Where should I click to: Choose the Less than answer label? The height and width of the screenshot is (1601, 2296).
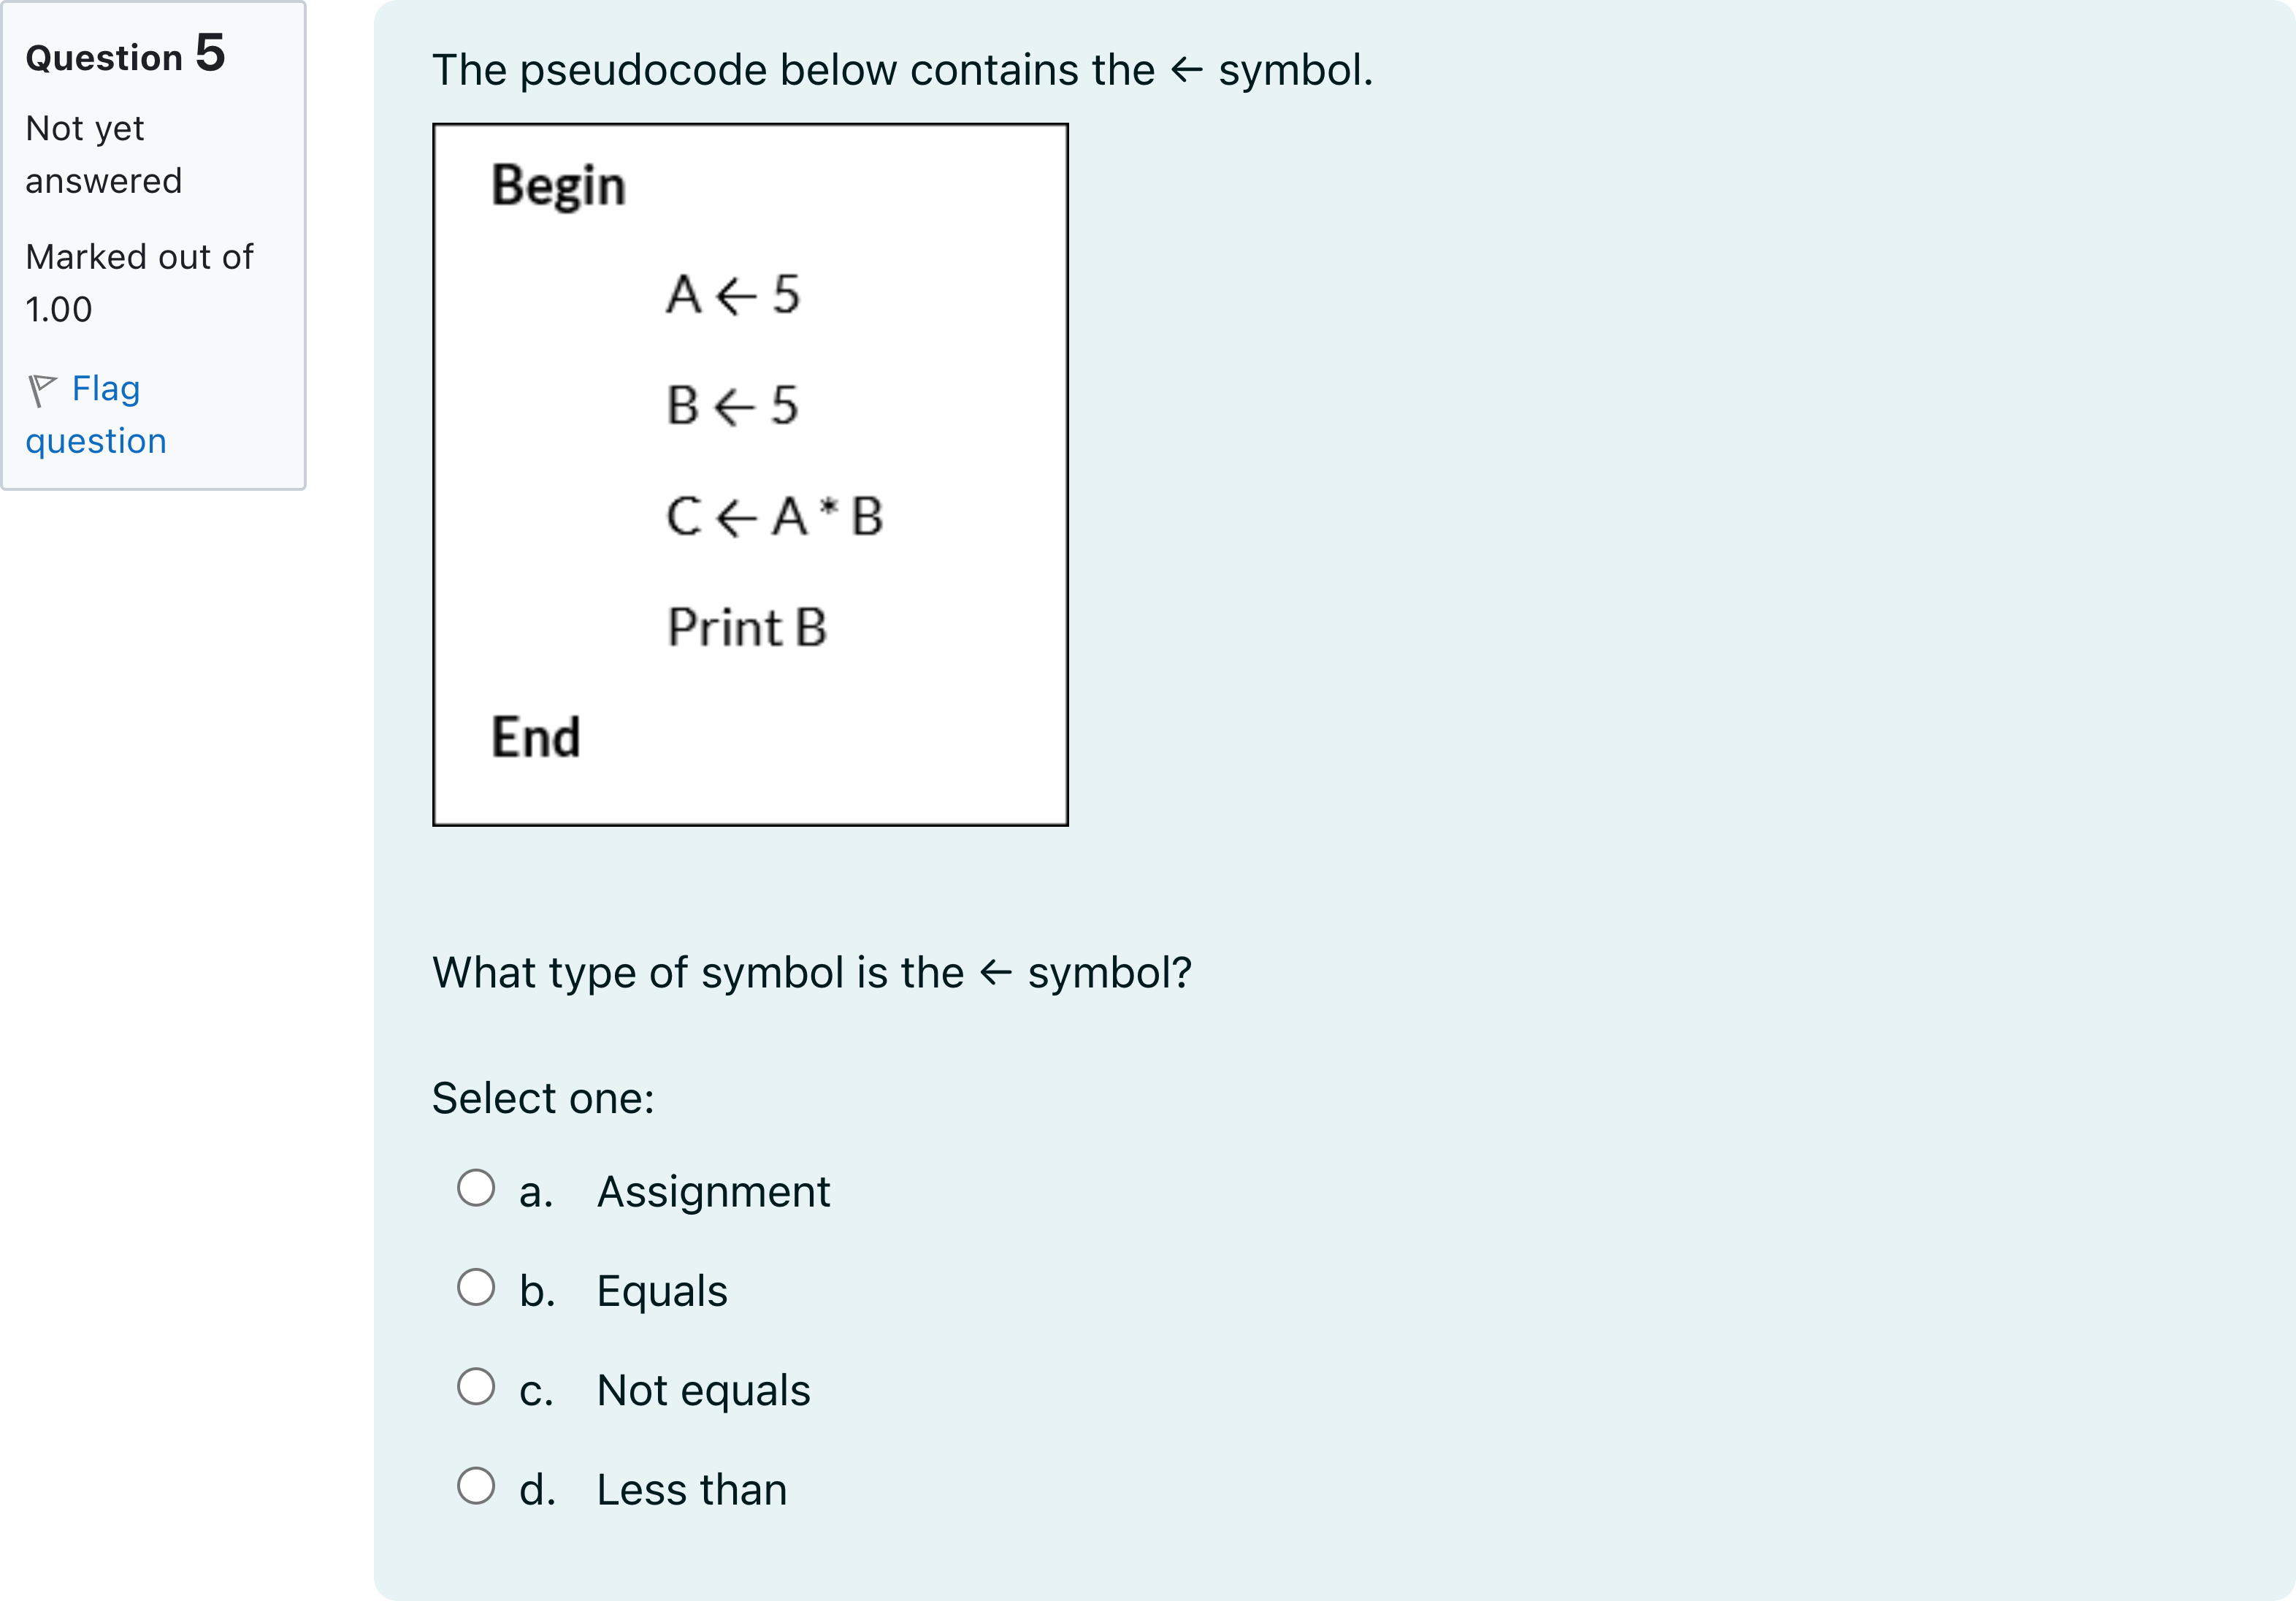[x=692, y=1489]
